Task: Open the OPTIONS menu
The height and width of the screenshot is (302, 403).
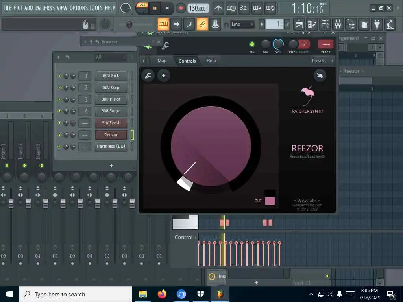Action: (x=78, y=8)
